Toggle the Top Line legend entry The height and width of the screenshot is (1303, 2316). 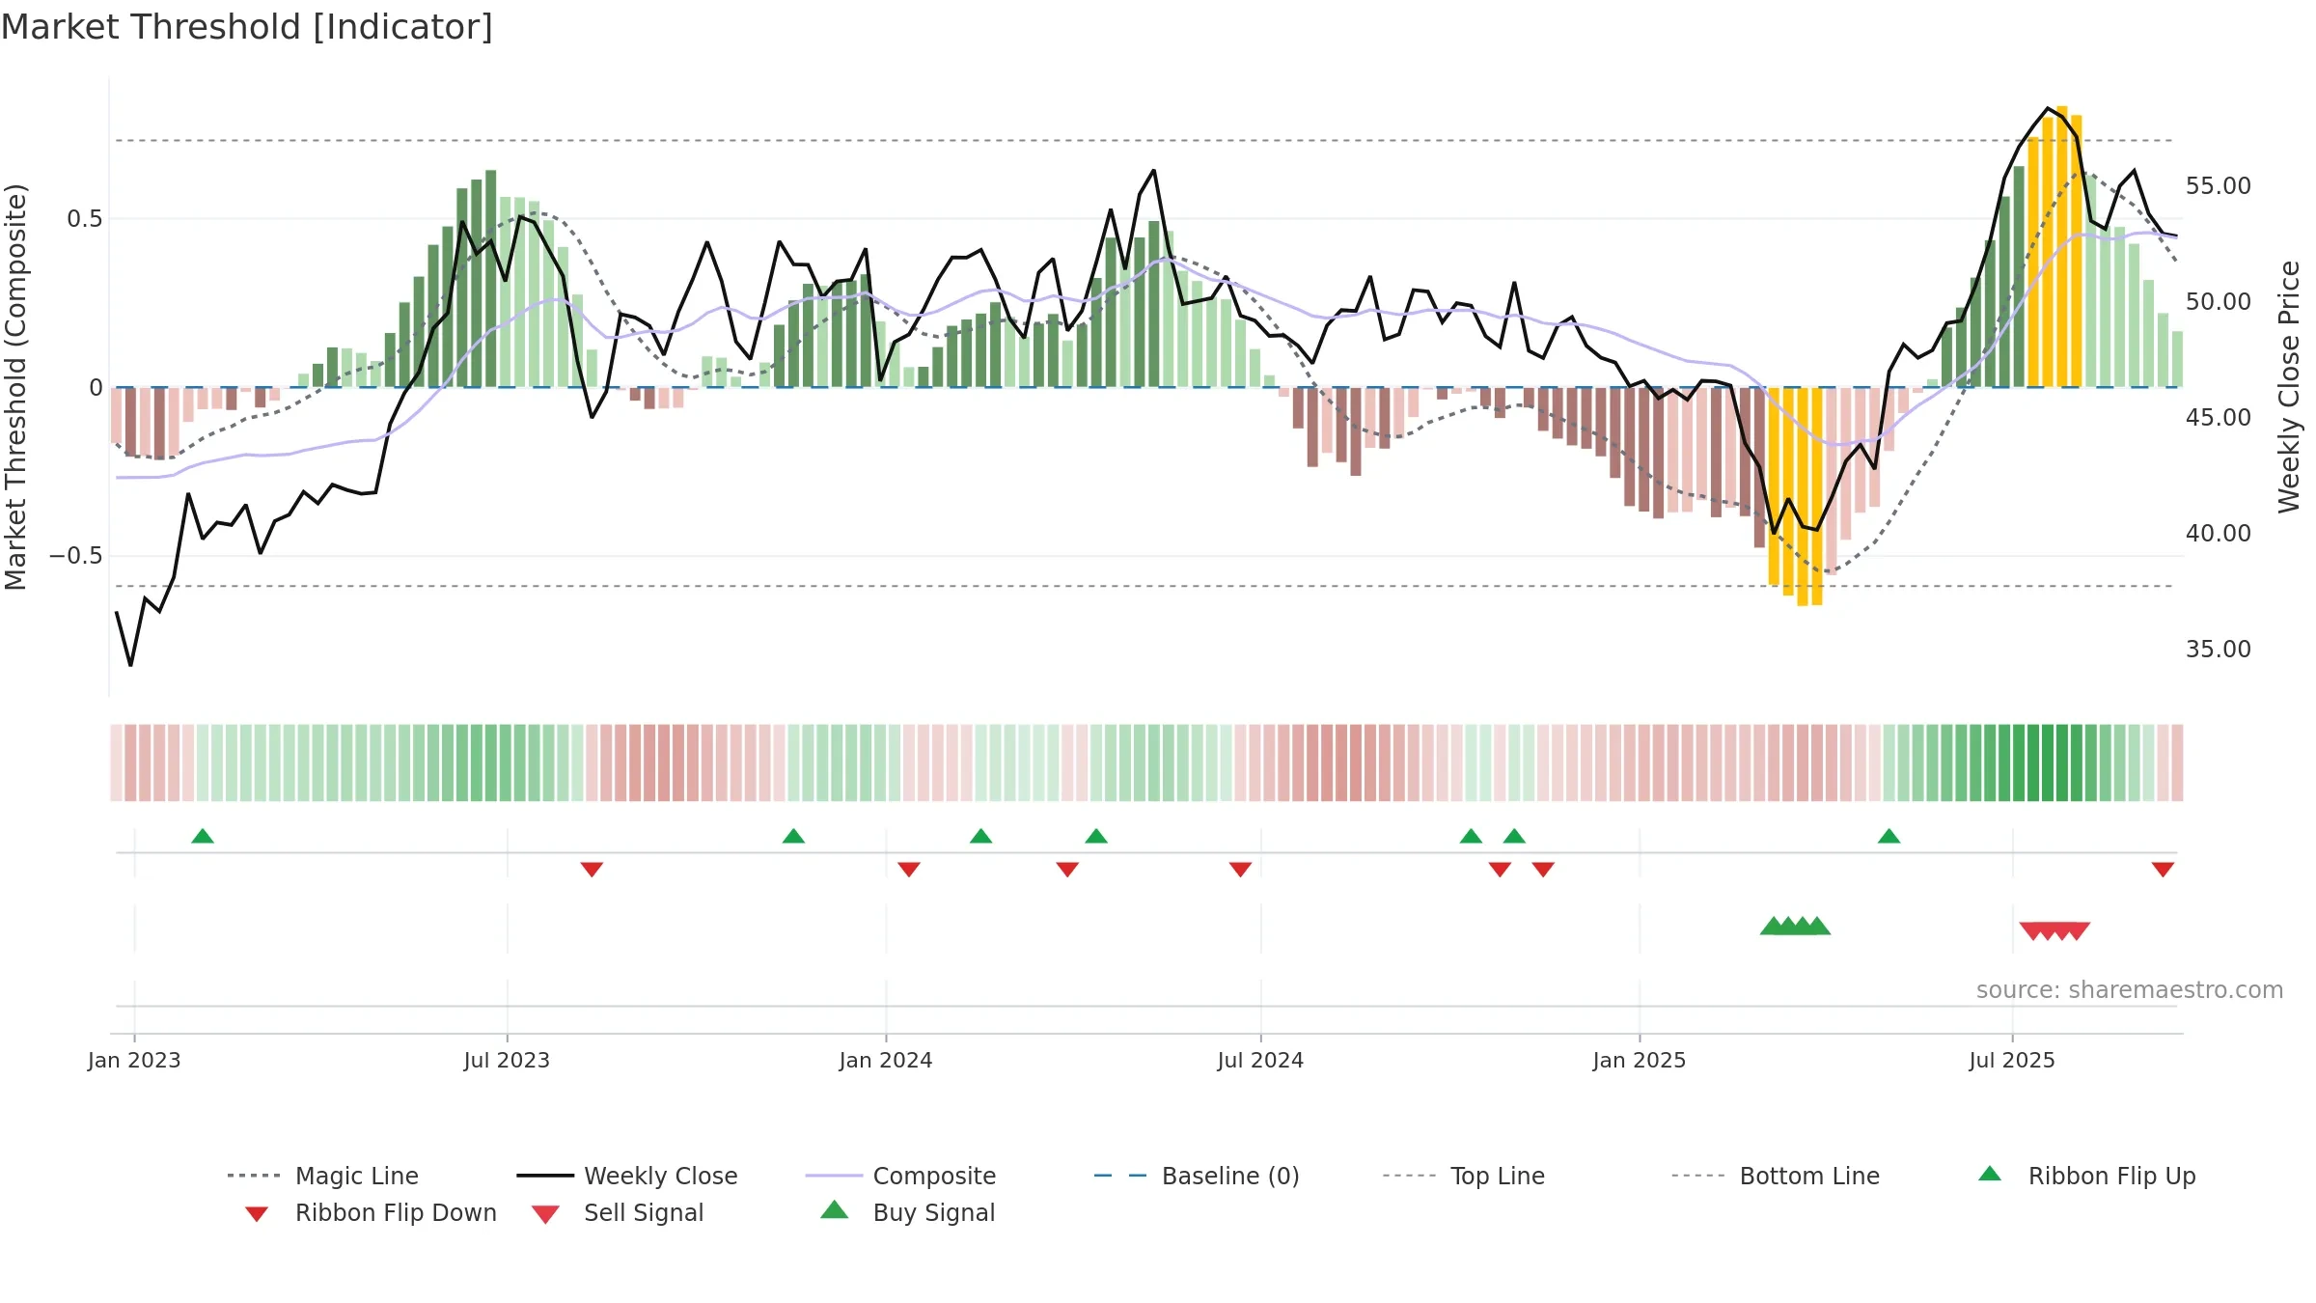click(1463, 1176)
